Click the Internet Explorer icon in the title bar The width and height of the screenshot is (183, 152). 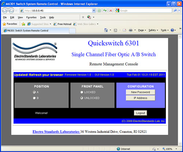[3, 4]
